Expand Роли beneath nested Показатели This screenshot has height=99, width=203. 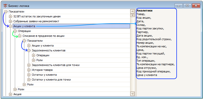[x=24, y=84]
